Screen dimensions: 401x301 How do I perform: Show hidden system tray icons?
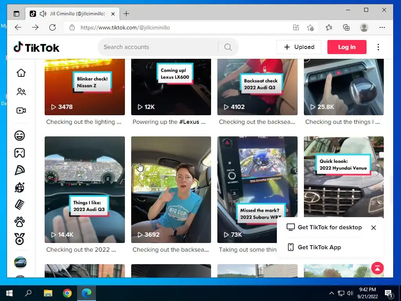click(331, 293)
